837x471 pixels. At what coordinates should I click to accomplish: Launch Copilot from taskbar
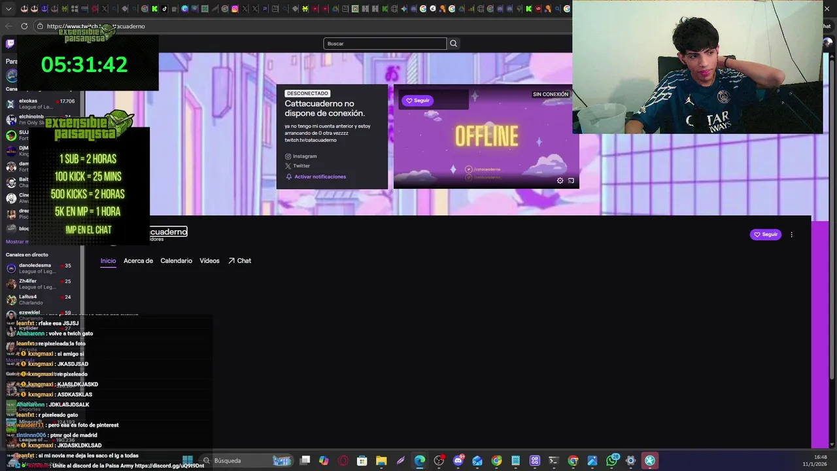324,461
